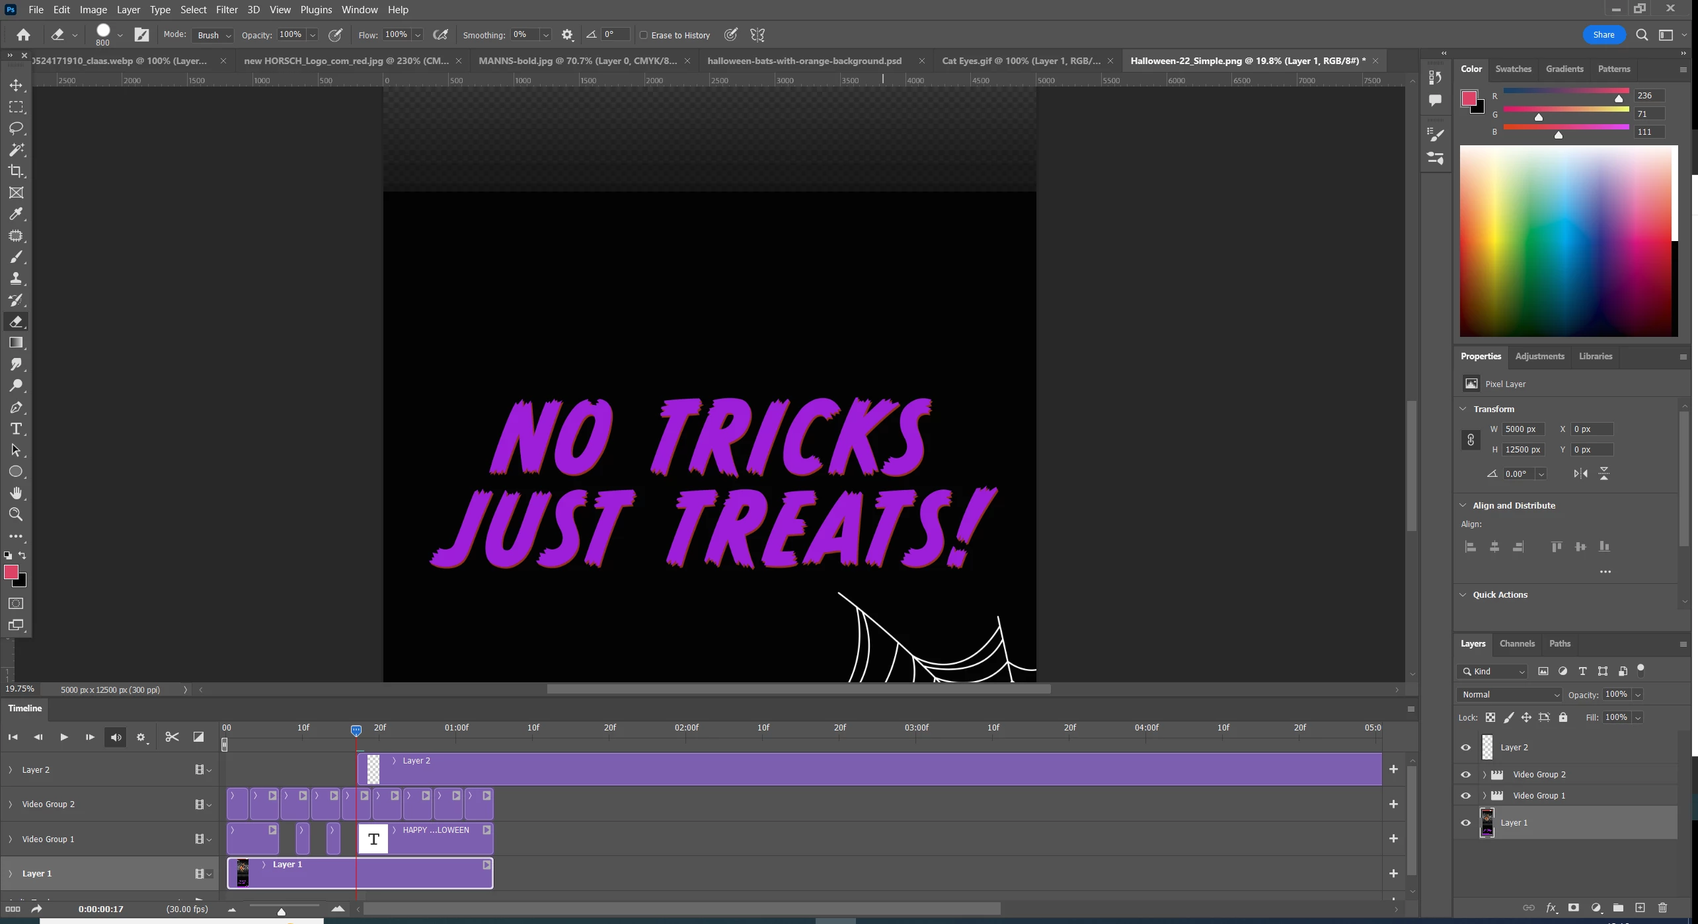Select the Eyedropper tool

(17, 214)
